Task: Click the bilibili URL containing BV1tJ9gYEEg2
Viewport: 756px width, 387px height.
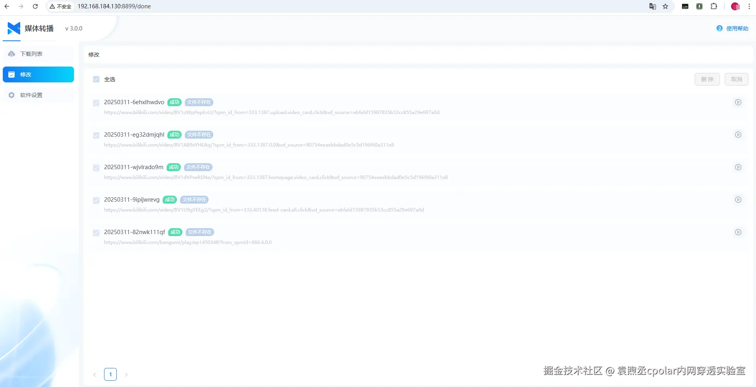Action: (264, 210)
